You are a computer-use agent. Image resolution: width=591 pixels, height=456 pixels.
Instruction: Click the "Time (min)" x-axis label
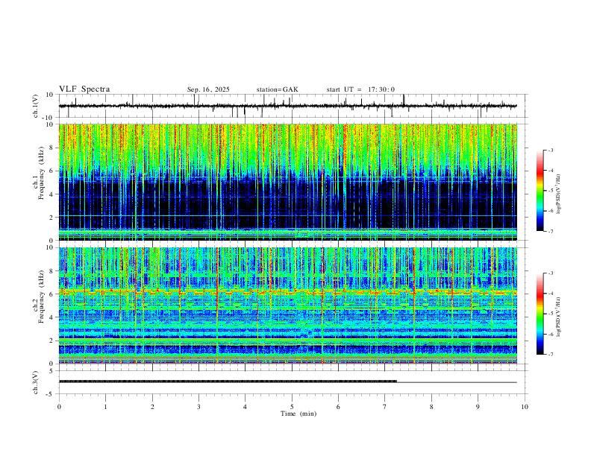tap(298, 414)
